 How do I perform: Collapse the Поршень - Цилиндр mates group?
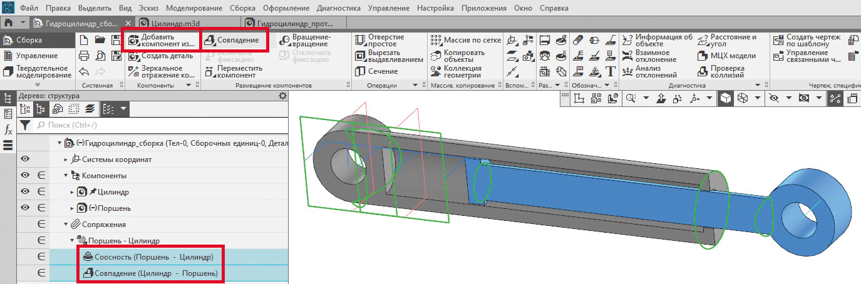pyautogui.click(x=73, y=240)
